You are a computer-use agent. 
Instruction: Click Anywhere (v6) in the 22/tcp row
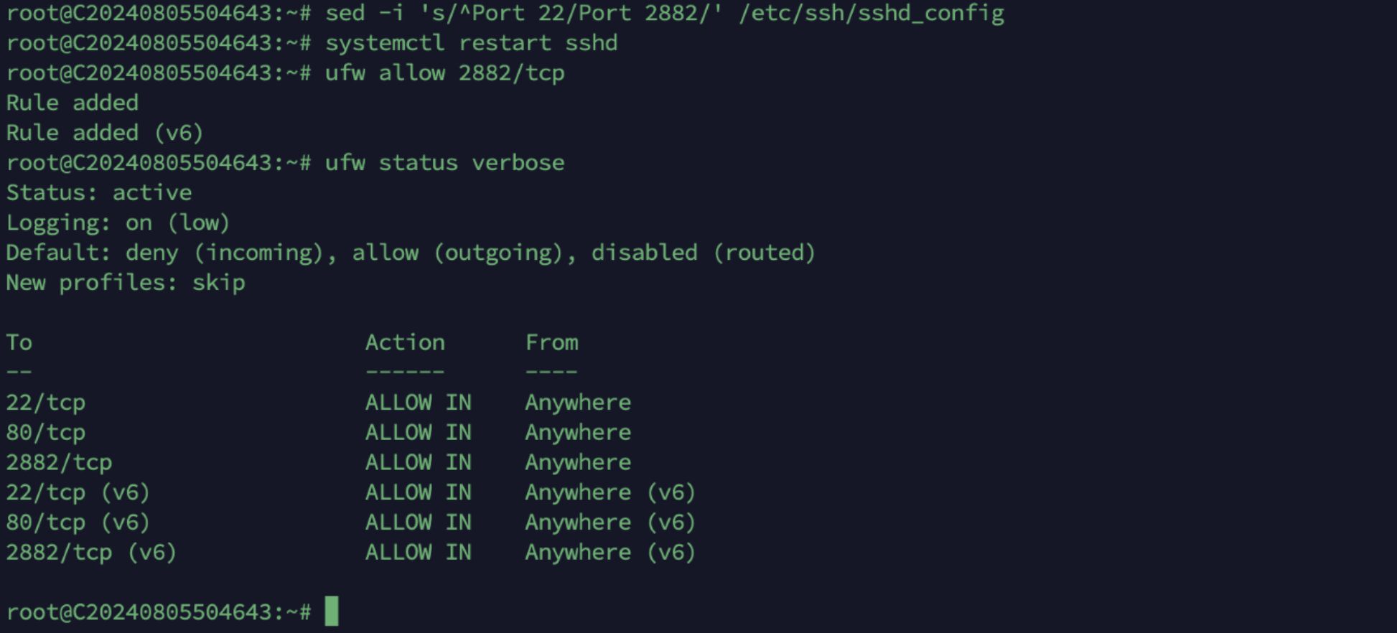[x=610, y=493]
